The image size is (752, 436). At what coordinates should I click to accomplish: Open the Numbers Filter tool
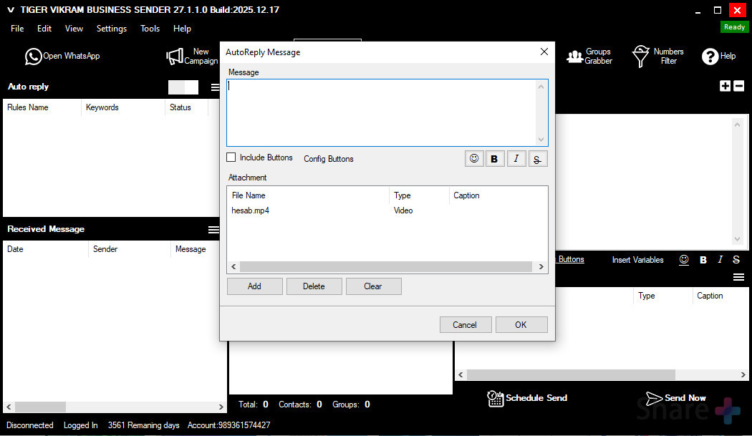click(657, 56)
